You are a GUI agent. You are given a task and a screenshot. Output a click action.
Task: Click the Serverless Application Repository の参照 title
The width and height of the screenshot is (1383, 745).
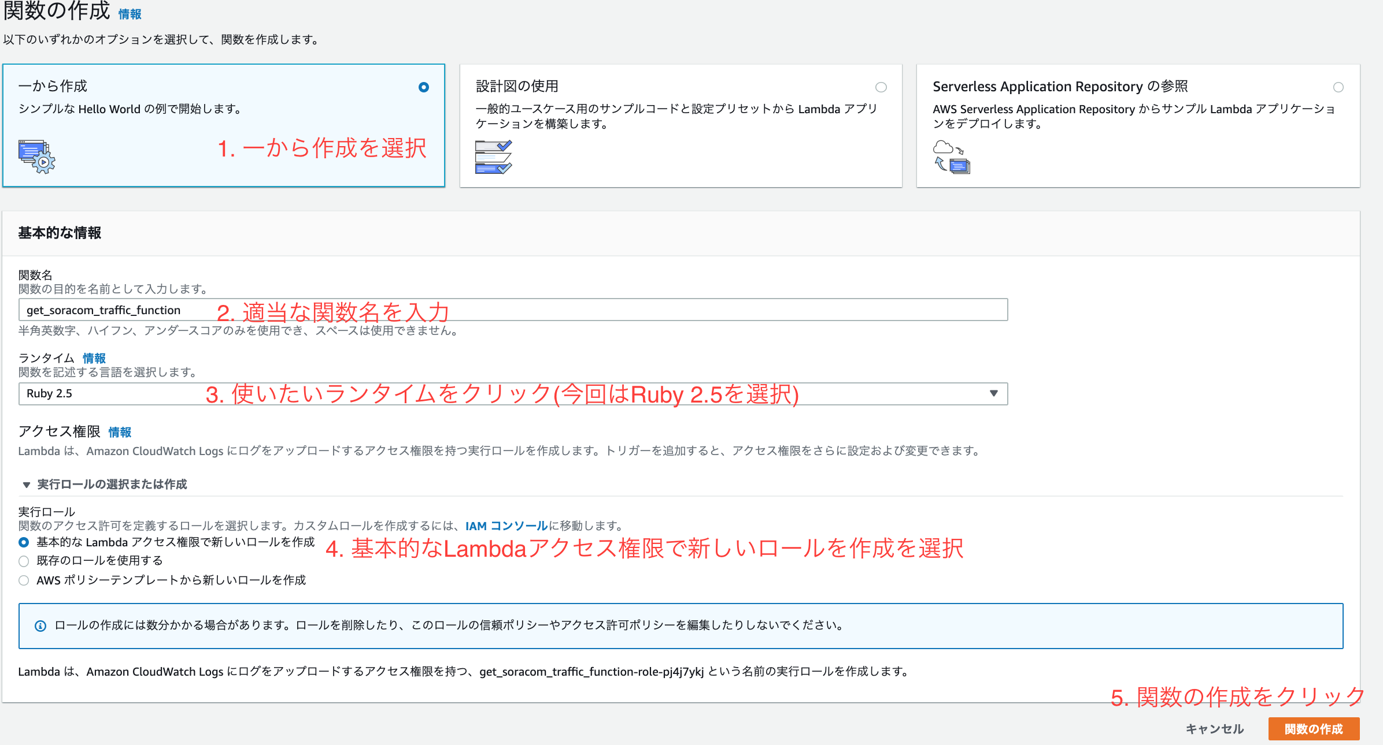click(x=1060, y=86)
